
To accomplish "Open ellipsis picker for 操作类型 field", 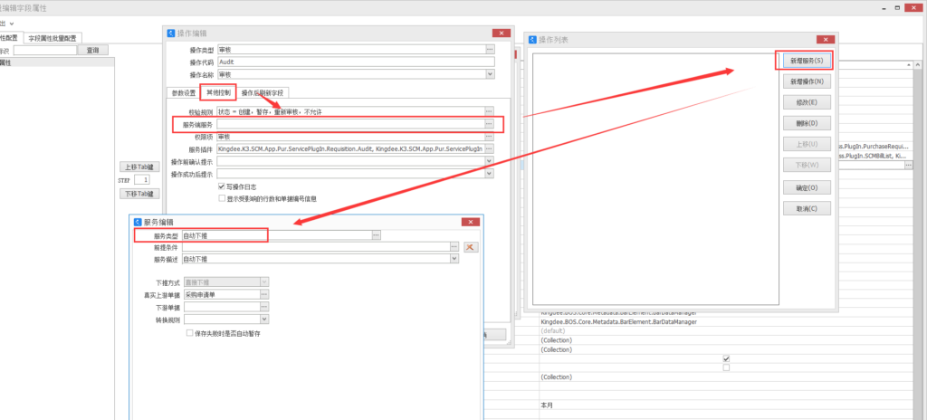I will click(490, 49).
